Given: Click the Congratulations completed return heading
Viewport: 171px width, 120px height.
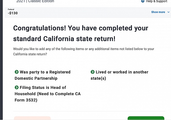Looking at the screenshot, I should pyautogui.click(x=81, y=33).
